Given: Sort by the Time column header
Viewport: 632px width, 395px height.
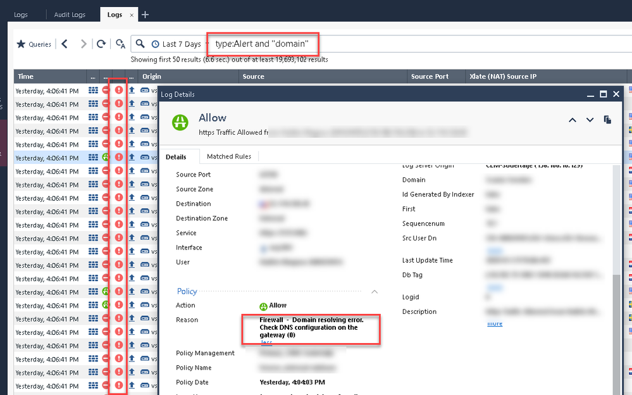Looking at the screenshot, I should click(x=26, y=77).
